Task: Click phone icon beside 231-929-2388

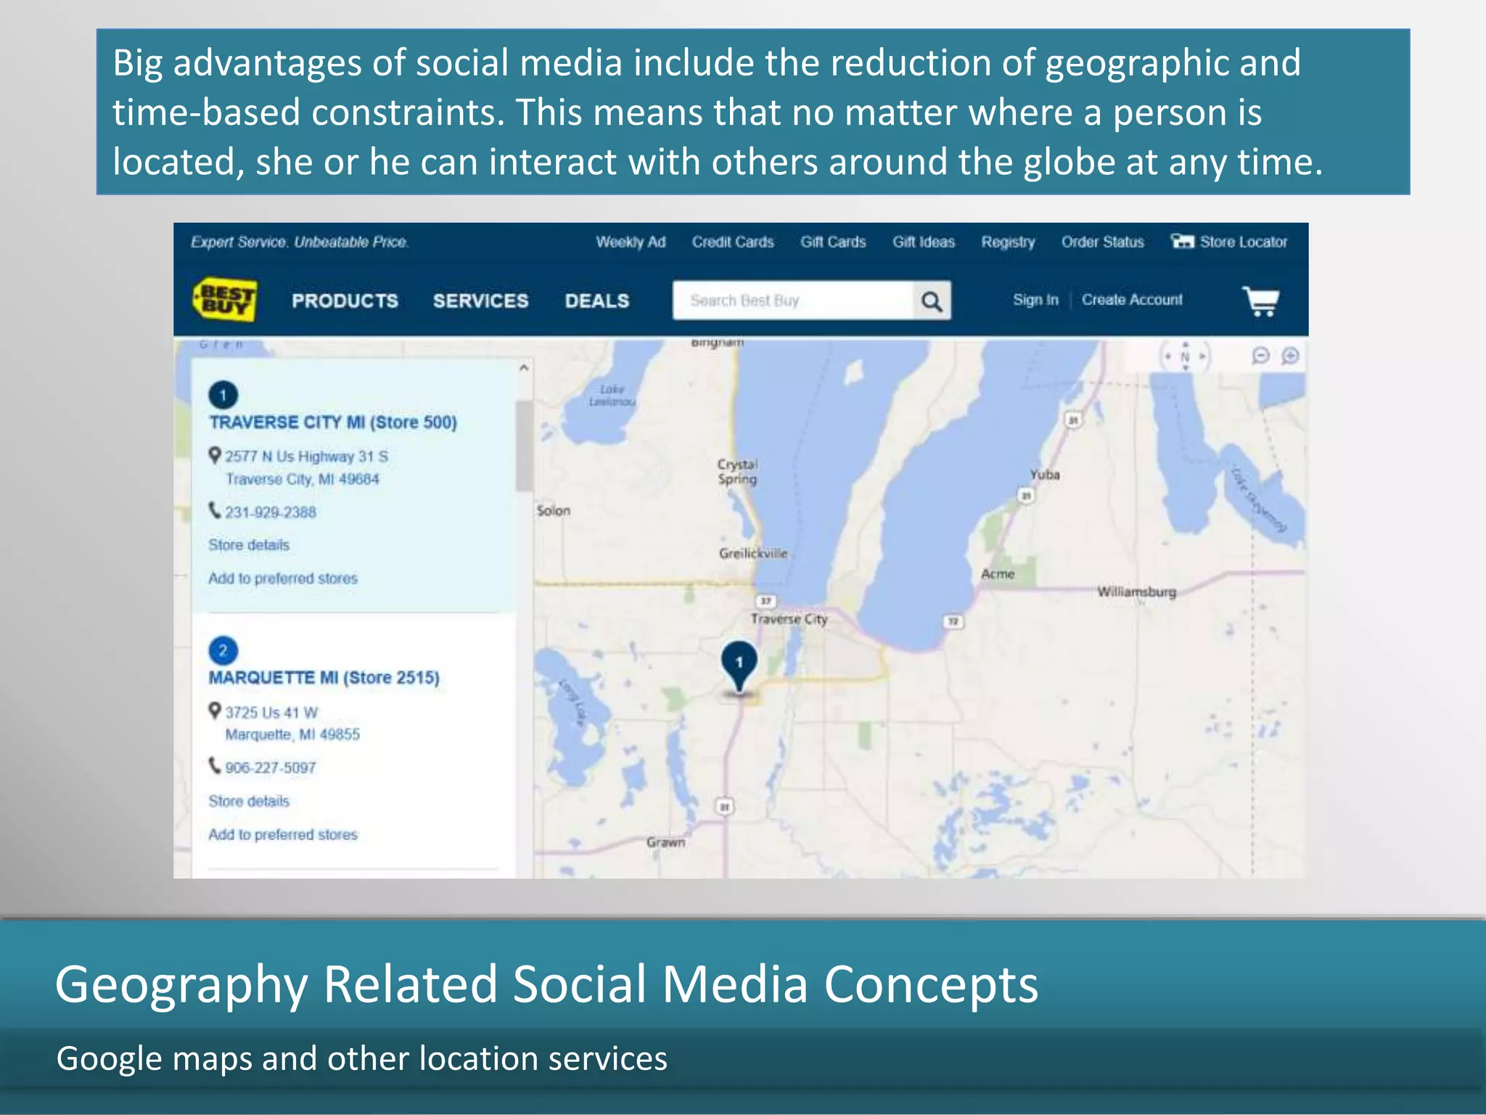Action: pos(215,510)
